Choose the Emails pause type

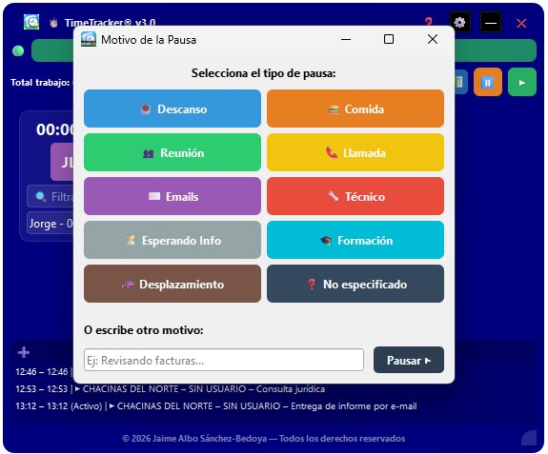tap(173, 196)
